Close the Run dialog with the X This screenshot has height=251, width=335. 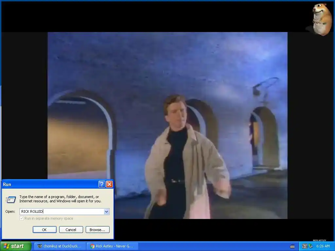tap(109, 184)
